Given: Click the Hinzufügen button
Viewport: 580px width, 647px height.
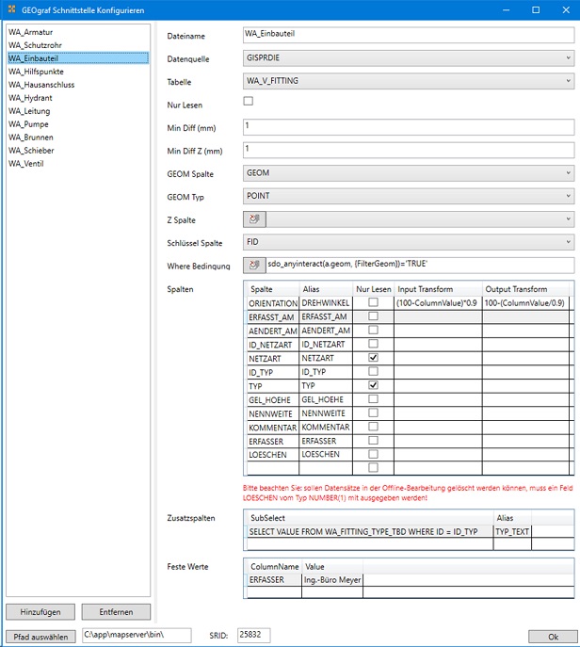Looking at the screenshot, I should 39,612.
